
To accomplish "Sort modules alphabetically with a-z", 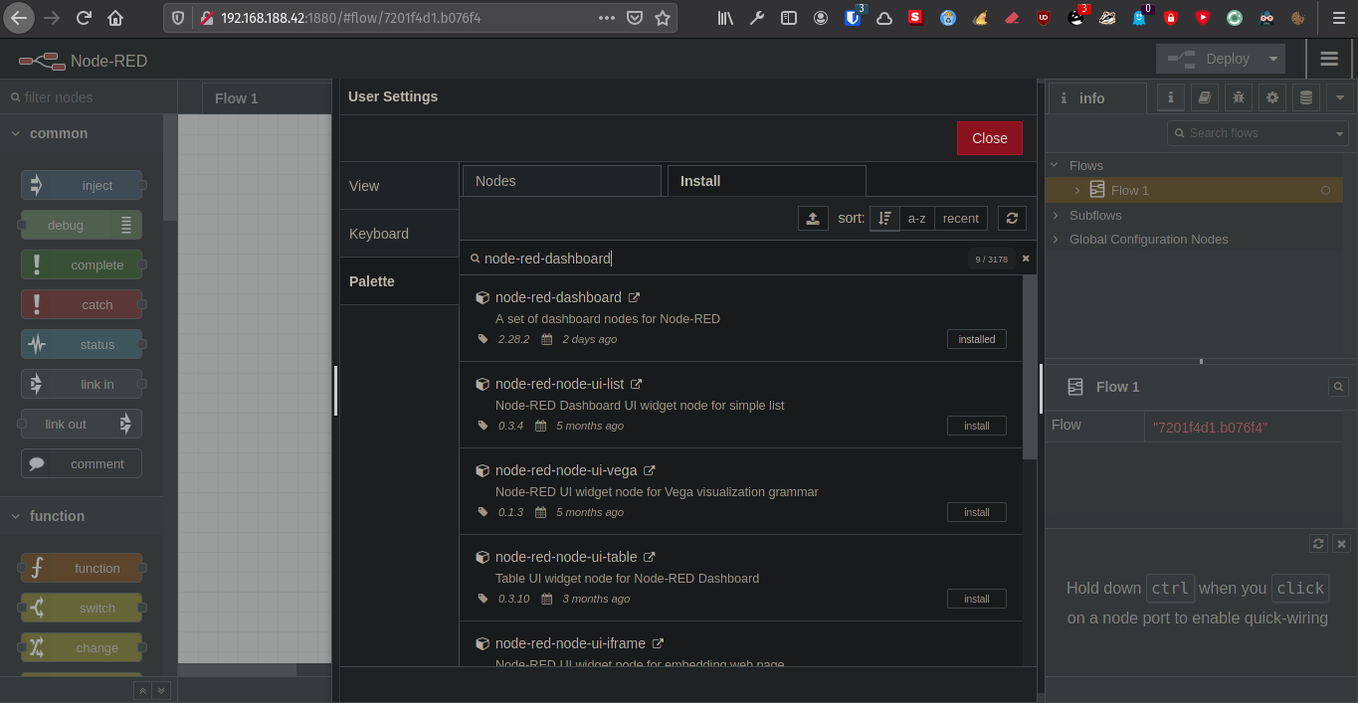I will (x=916, y=219).
